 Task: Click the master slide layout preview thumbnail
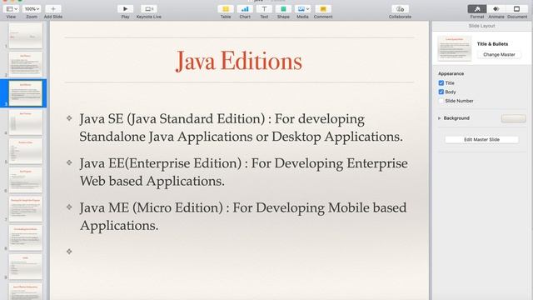455,48
